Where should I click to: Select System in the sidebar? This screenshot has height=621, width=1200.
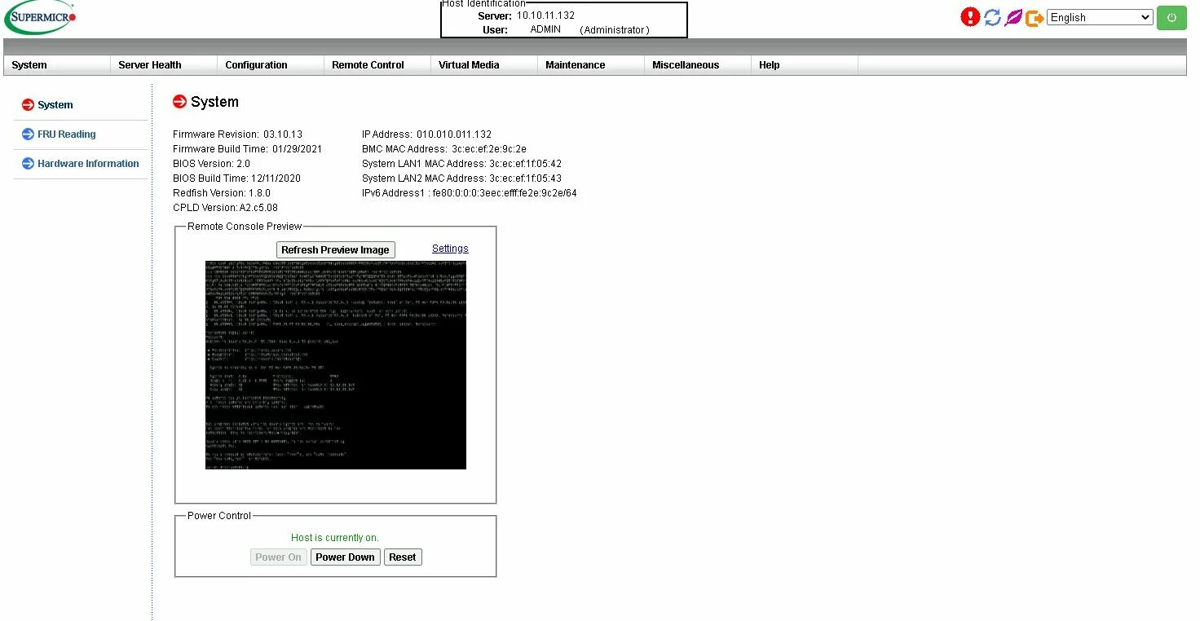tap(55, 105)
